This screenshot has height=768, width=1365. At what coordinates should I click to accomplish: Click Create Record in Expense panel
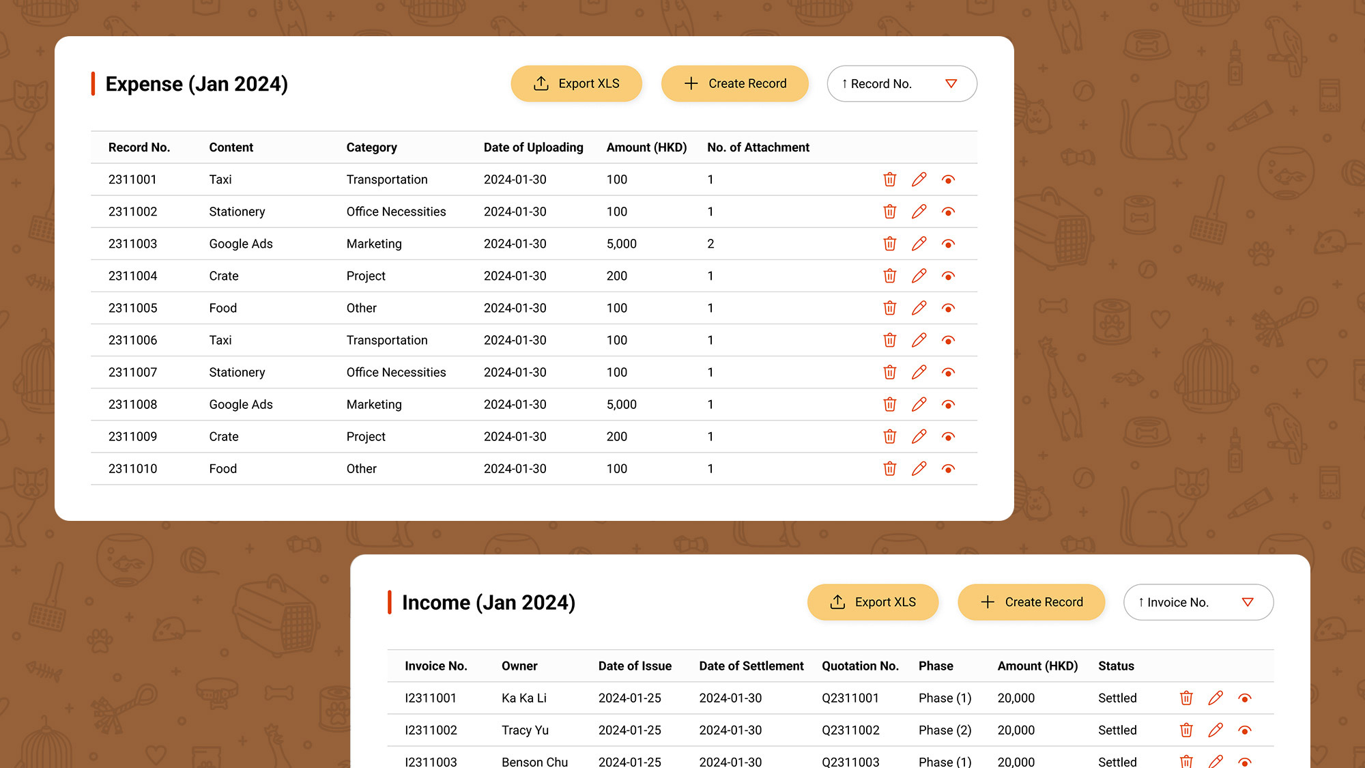(x=734, y=83)
